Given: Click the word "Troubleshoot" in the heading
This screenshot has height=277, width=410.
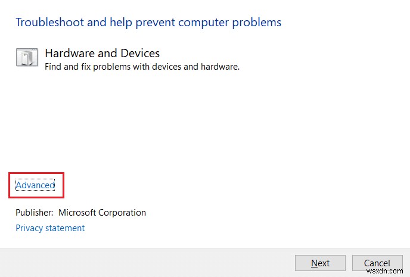Looking at the screenshot, I should pos(46,23).
